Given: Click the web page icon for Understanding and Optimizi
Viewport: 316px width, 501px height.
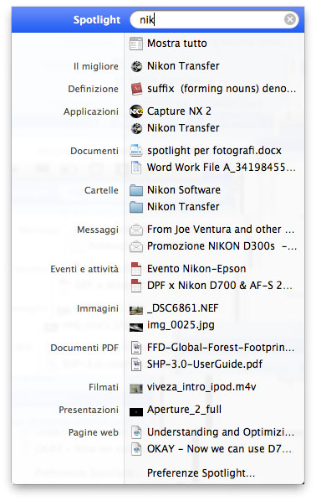Looking at the screenshot, I should [x=136, y=432].
